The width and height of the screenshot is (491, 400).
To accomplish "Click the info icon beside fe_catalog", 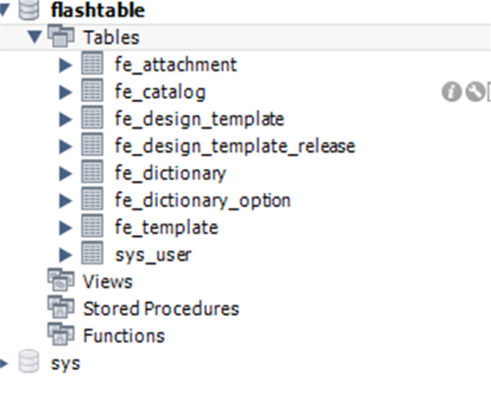I will tap(451, 92).
